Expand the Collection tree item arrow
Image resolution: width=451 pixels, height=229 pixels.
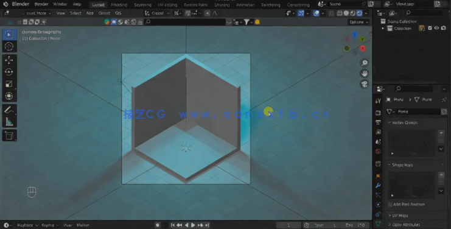[x=383, y=29]
